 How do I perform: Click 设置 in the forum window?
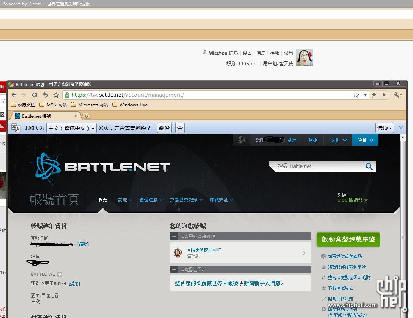coord(247,53)
